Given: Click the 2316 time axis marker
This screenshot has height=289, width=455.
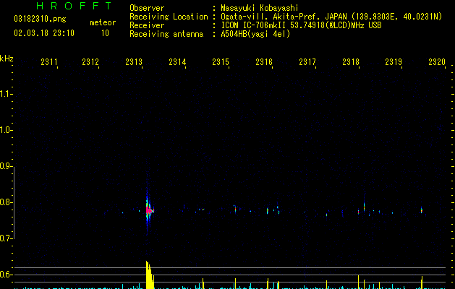Looking at the screenshot, I should click(264, 61).
